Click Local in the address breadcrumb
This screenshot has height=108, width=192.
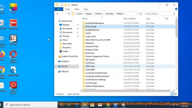(x=79, y=14)
